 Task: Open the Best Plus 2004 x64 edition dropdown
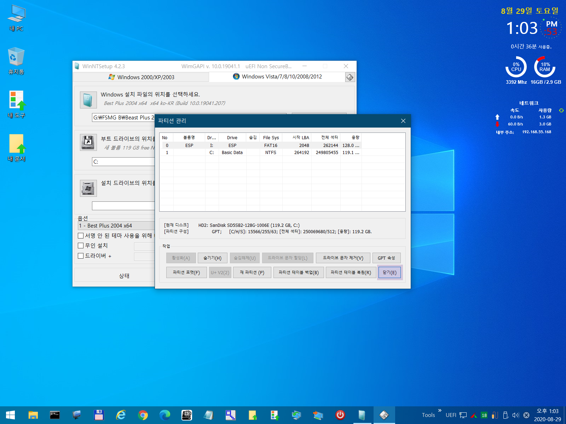click(x=116, y=225)
